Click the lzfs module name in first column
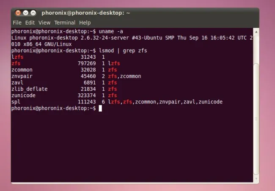This screenshot has width=275, height=191. pyautogui.click(x=17, y=57)
